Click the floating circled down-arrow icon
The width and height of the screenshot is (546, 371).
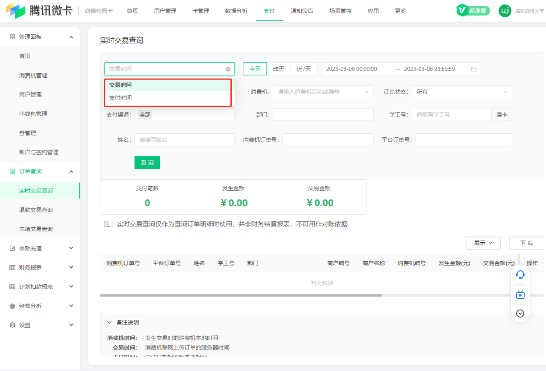[520, 313]
